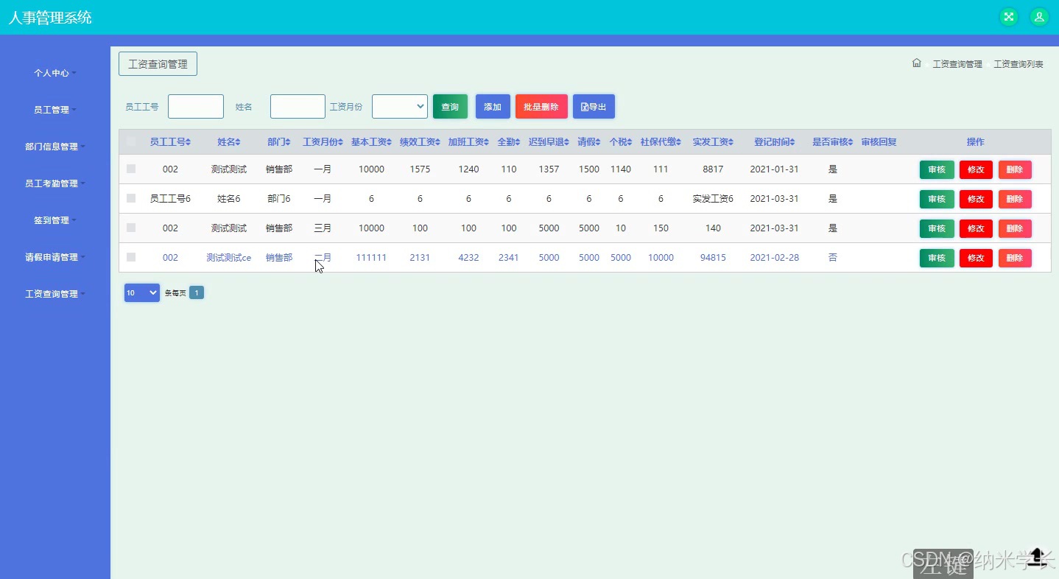Click 删除 for the 测试测试ce row
The width and height of the screenshot is (1059, 579).
[x=1015, y=258]
